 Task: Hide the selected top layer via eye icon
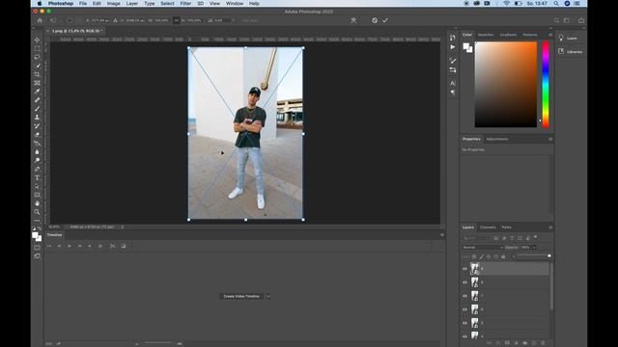point(464,269)
